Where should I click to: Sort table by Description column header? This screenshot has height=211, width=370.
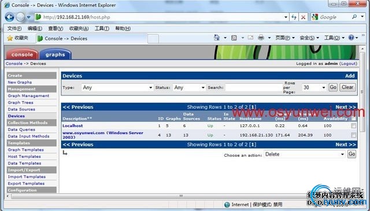coord(77,119)
